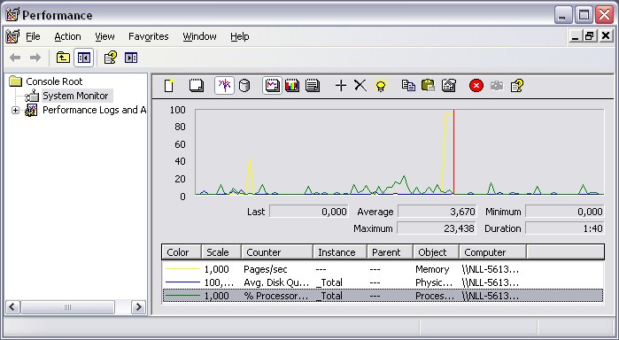This screenshot has width=619, height=340.
Task: Click the Forward arrow in the toolbar
Action: (x=35, y=58)
